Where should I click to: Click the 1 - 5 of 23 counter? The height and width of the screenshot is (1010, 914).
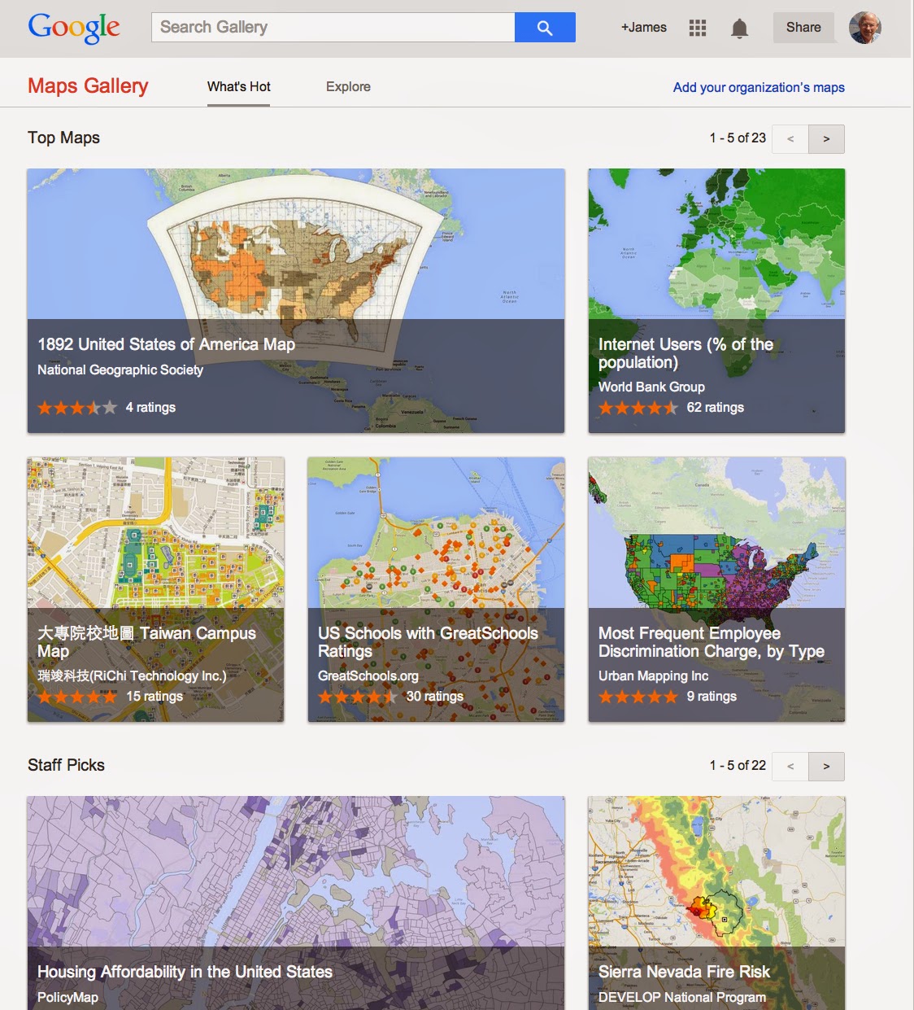738,138
